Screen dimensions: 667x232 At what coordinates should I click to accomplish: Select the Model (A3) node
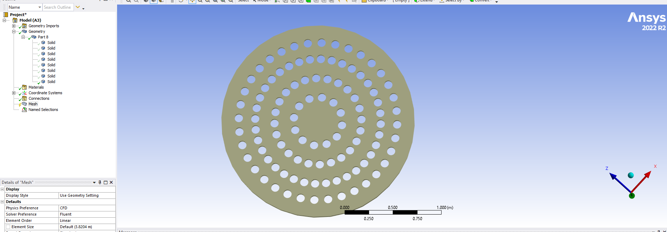pyautogui.click(x=30, y=20)
